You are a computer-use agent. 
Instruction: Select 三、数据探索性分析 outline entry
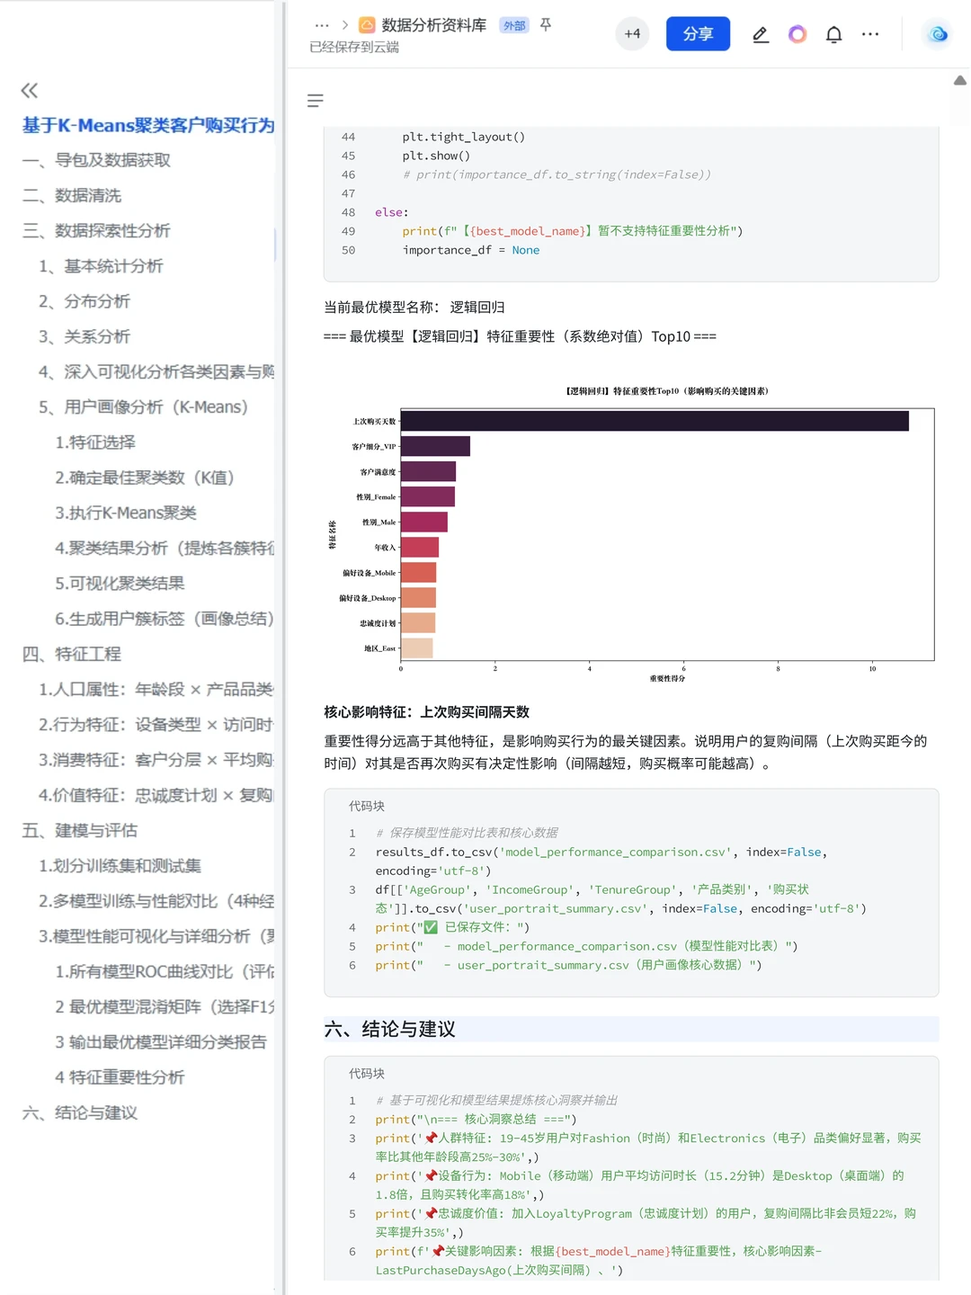(94, 231)
